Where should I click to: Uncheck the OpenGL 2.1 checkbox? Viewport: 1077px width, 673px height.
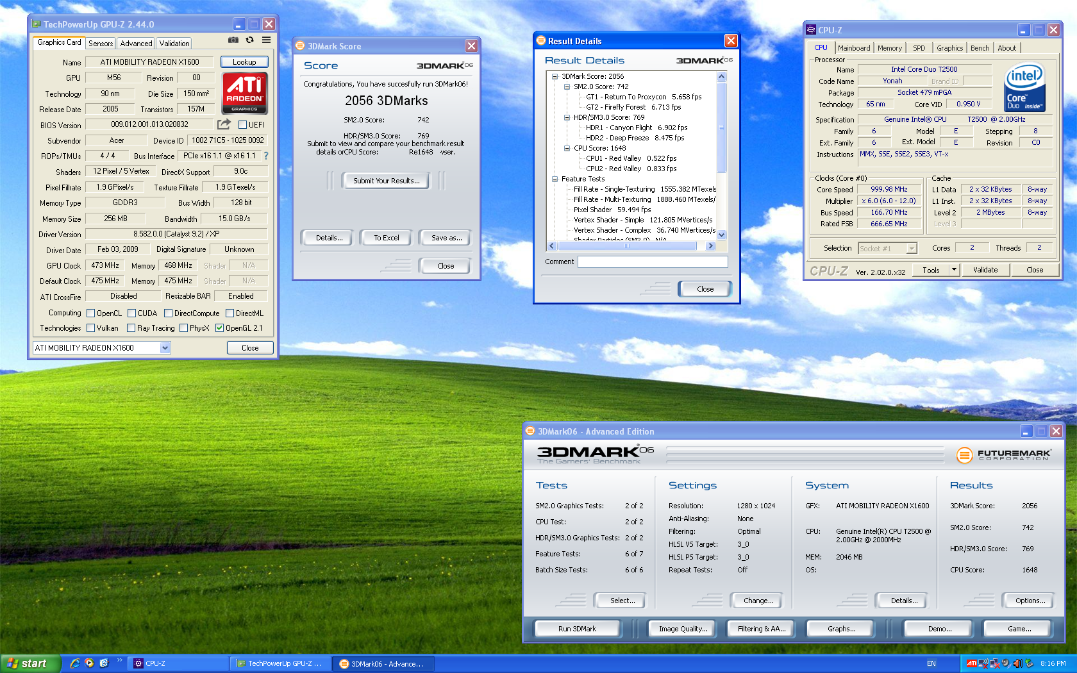point(219,328)
